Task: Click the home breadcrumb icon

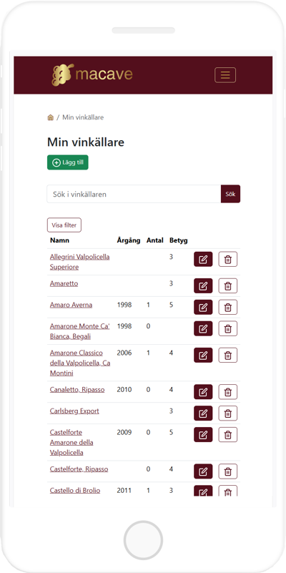Action: pyautogui.click(x=50, y=117)
